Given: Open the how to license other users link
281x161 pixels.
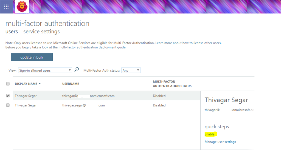Looking at the screenshot, I should point(188,43).
